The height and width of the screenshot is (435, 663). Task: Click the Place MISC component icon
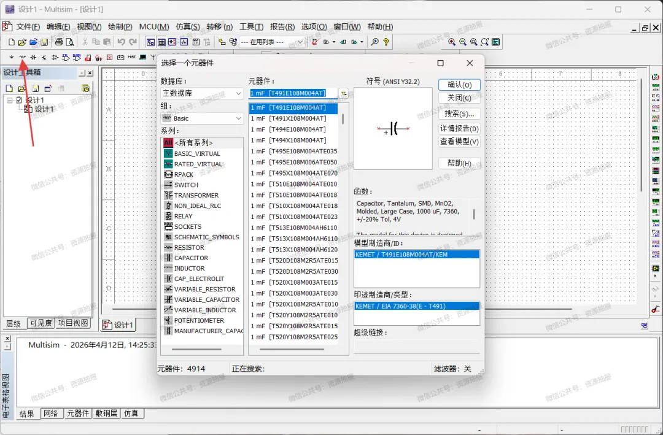(x=131, y=57)
